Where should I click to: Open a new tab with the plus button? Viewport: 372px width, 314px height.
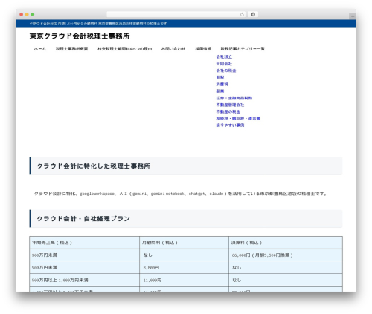(353, 16)
